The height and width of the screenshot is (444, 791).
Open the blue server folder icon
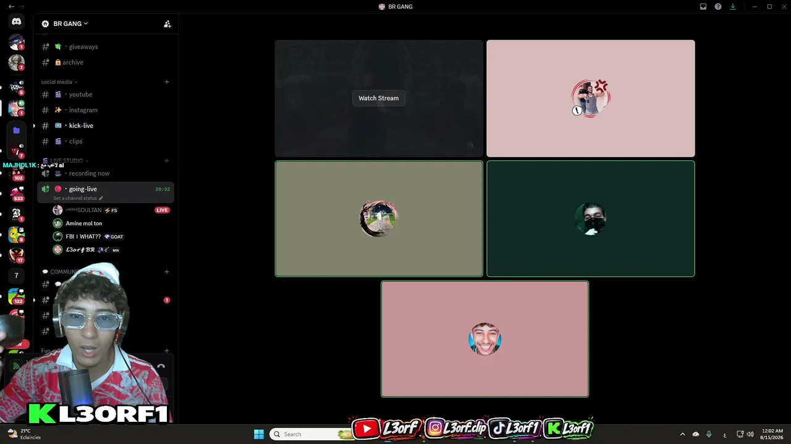(x=17, y=131)
